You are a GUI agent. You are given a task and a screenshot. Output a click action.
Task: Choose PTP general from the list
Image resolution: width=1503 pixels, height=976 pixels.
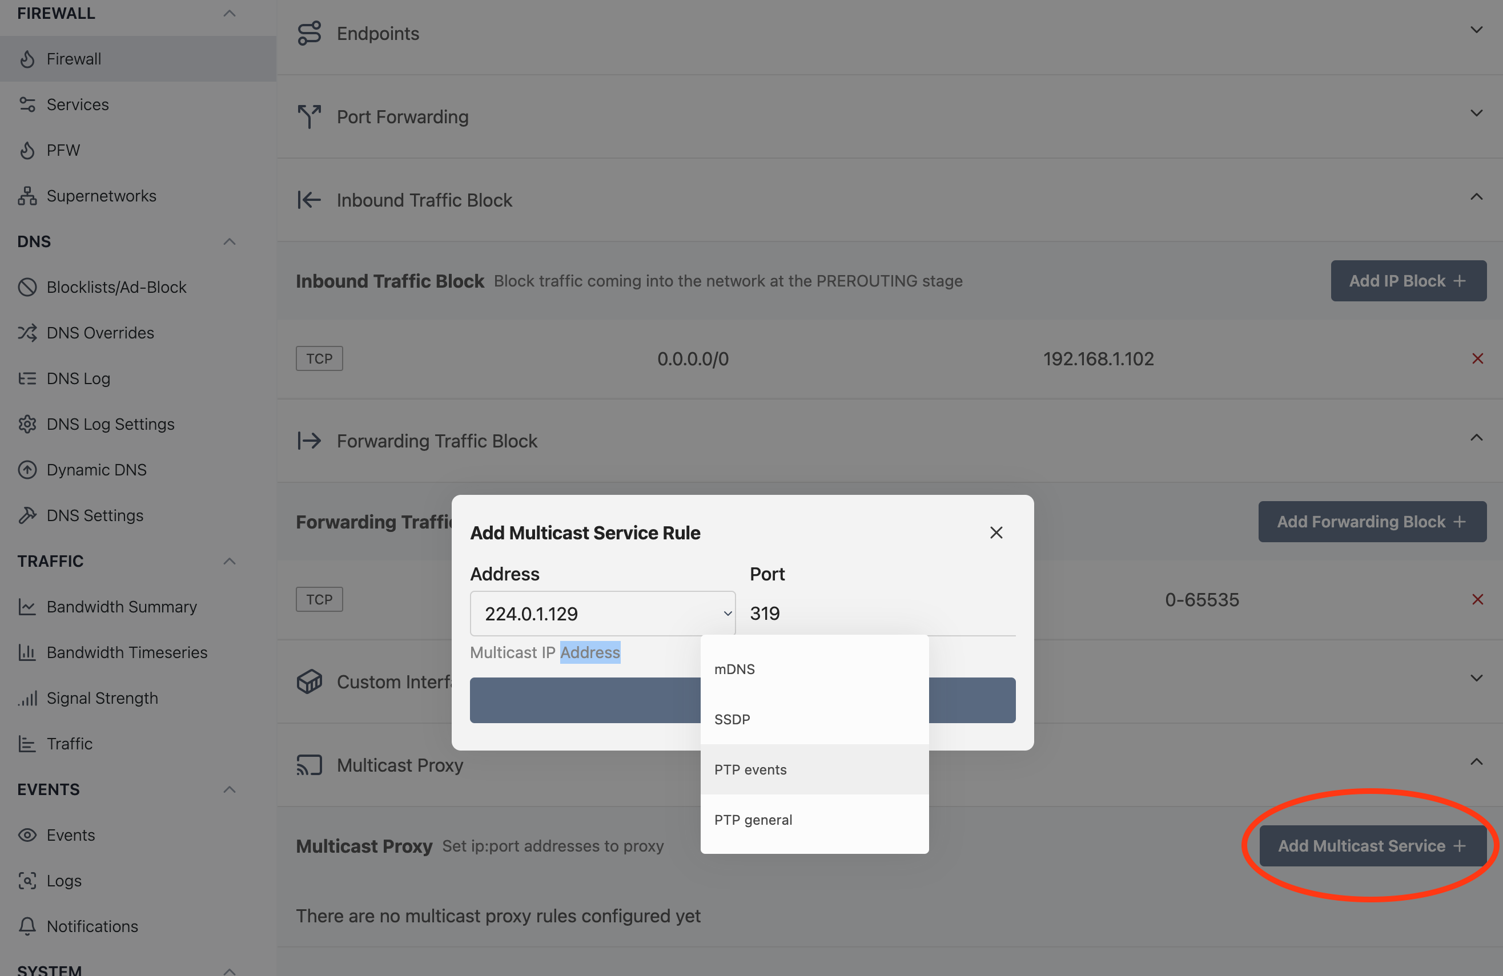814,820
